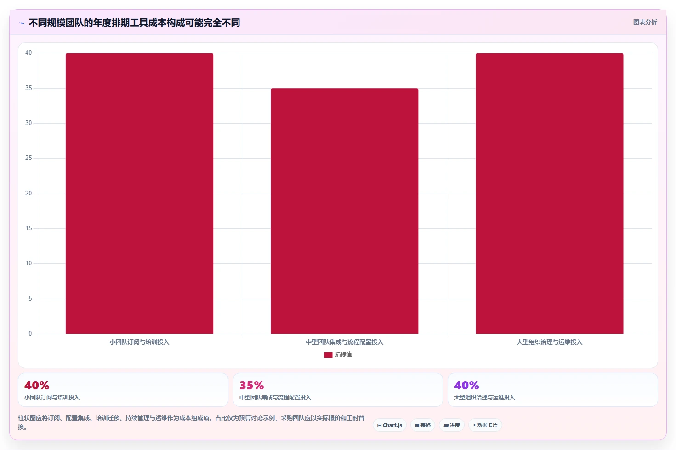Click the x-axis label 中型团队集成与流程配置投入

tap(344, 342)
